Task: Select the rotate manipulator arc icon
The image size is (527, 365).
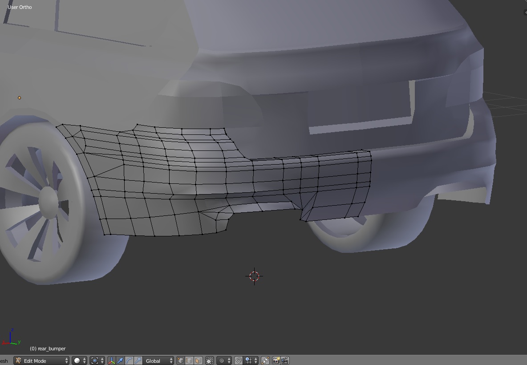Action: (x=129, y=361)
